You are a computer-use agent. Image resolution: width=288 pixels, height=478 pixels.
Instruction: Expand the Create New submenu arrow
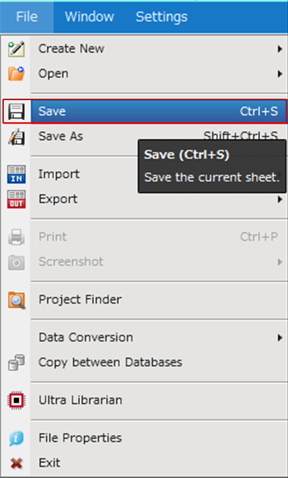pos(281,48)
